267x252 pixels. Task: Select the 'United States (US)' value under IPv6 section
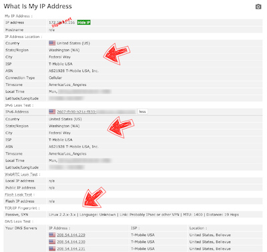(x=65, y=119)
